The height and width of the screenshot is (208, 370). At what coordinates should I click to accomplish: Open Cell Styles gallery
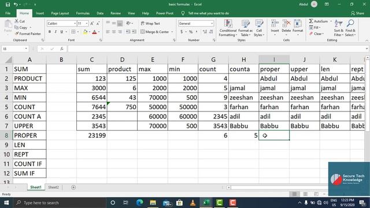tap(259, 28)
